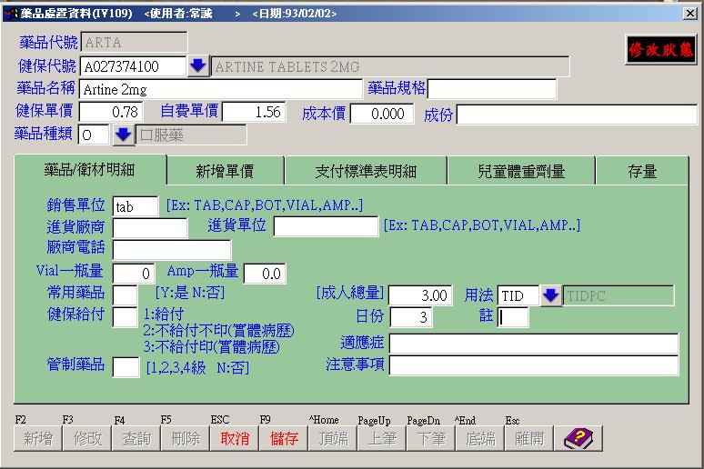Select the 兒童體重劑量 tab

pos(520,171)
